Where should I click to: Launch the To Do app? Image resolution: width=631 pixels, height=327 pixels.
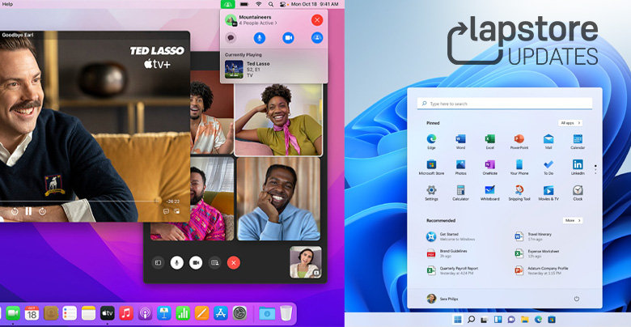[x=548, y=167]
